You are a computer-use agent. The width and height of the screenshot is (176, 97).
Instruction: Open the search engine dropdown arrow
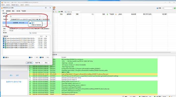163,8
